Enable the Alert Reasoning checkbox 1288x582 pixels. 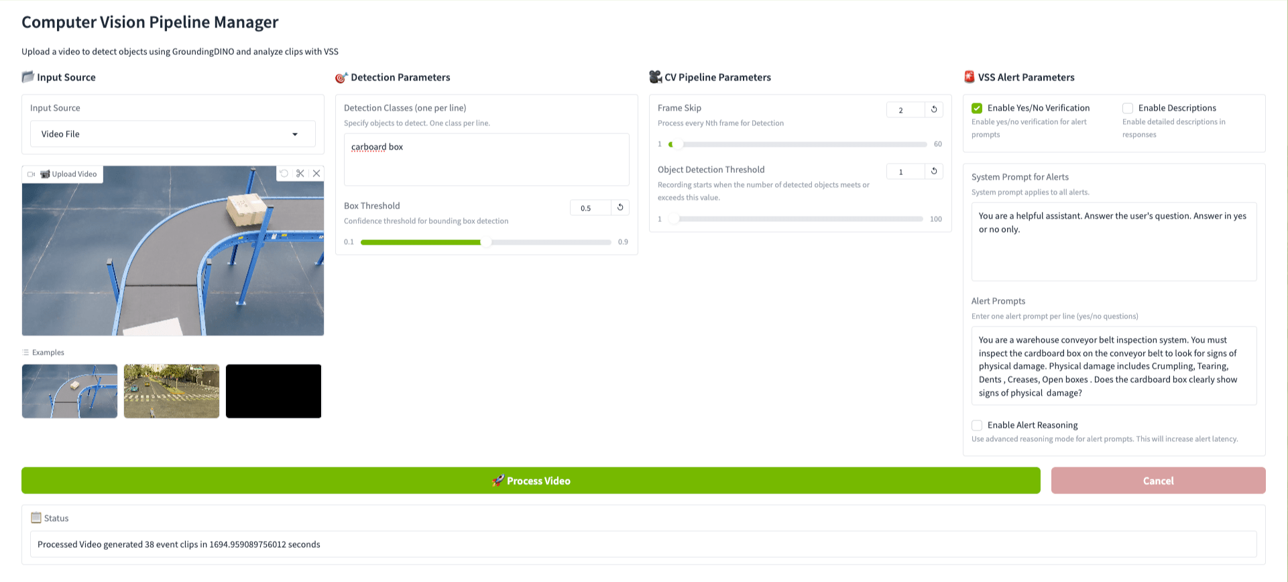[977, 425]
